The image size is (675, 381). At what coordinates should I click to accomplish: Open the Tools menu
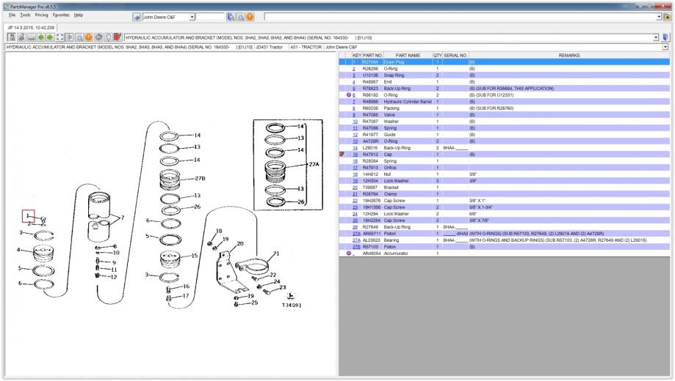point(25,15)
